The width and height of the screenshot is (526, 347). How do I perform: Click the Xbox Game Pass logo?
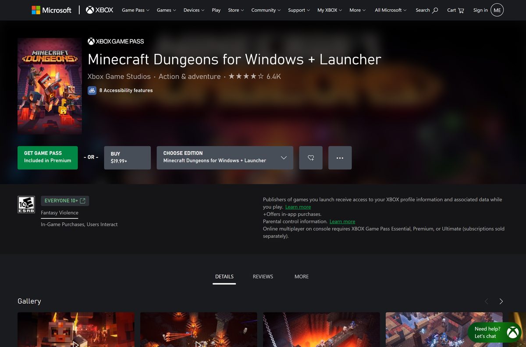coord(116,41)
